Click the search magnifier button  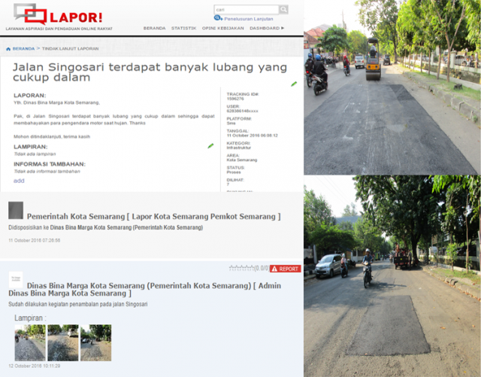tap(283, 10)
